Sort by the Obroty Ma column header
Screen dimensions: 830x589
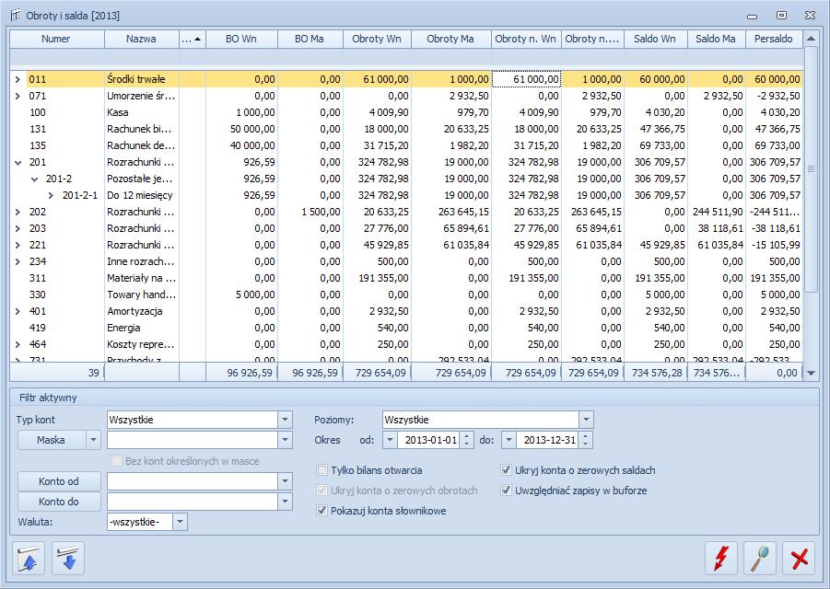pos(450,39)
